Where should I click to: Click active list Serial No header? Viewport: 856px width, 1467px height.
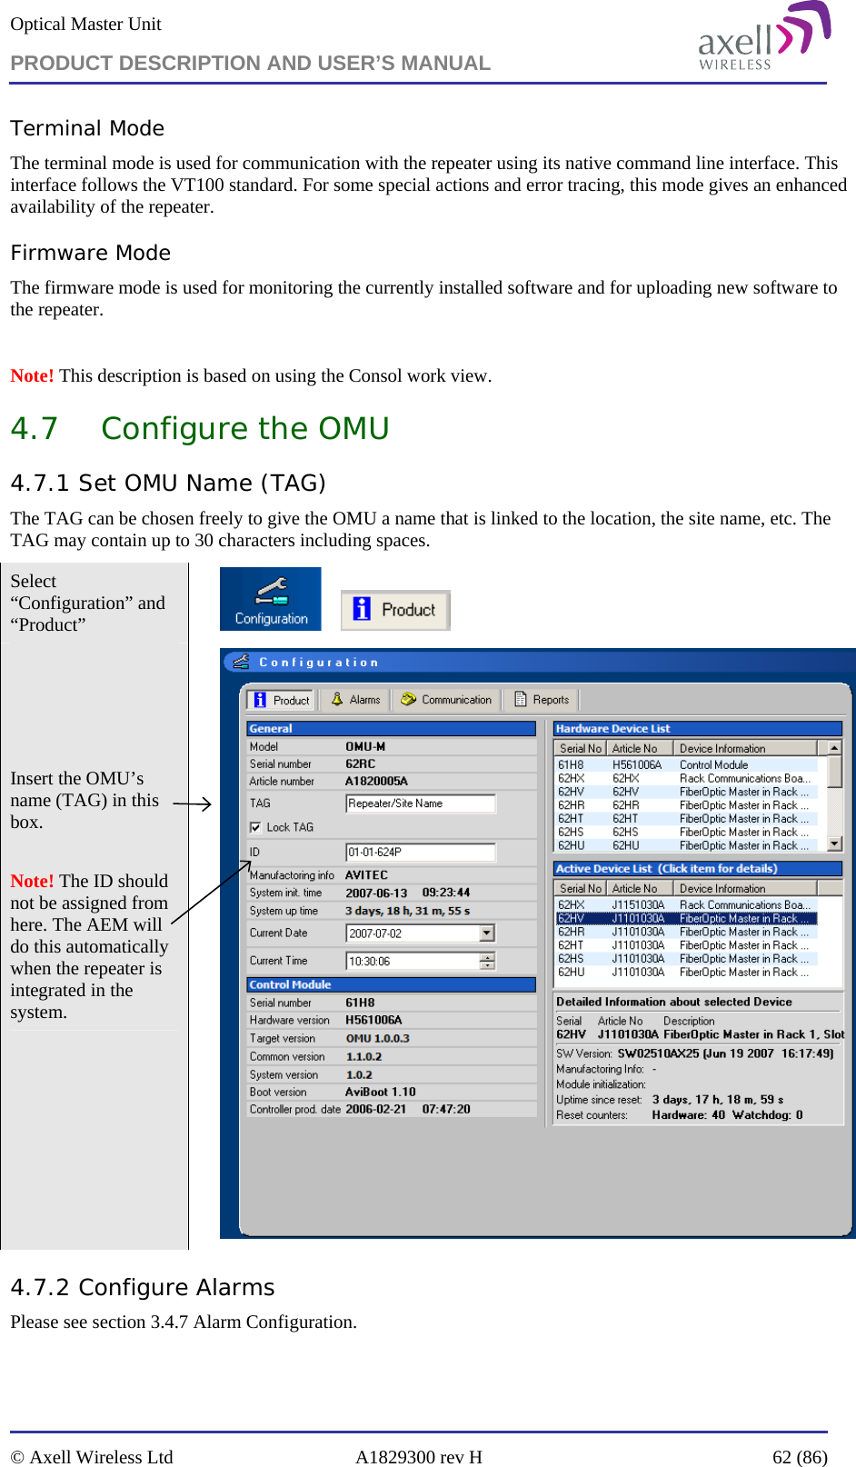[580, 889]
